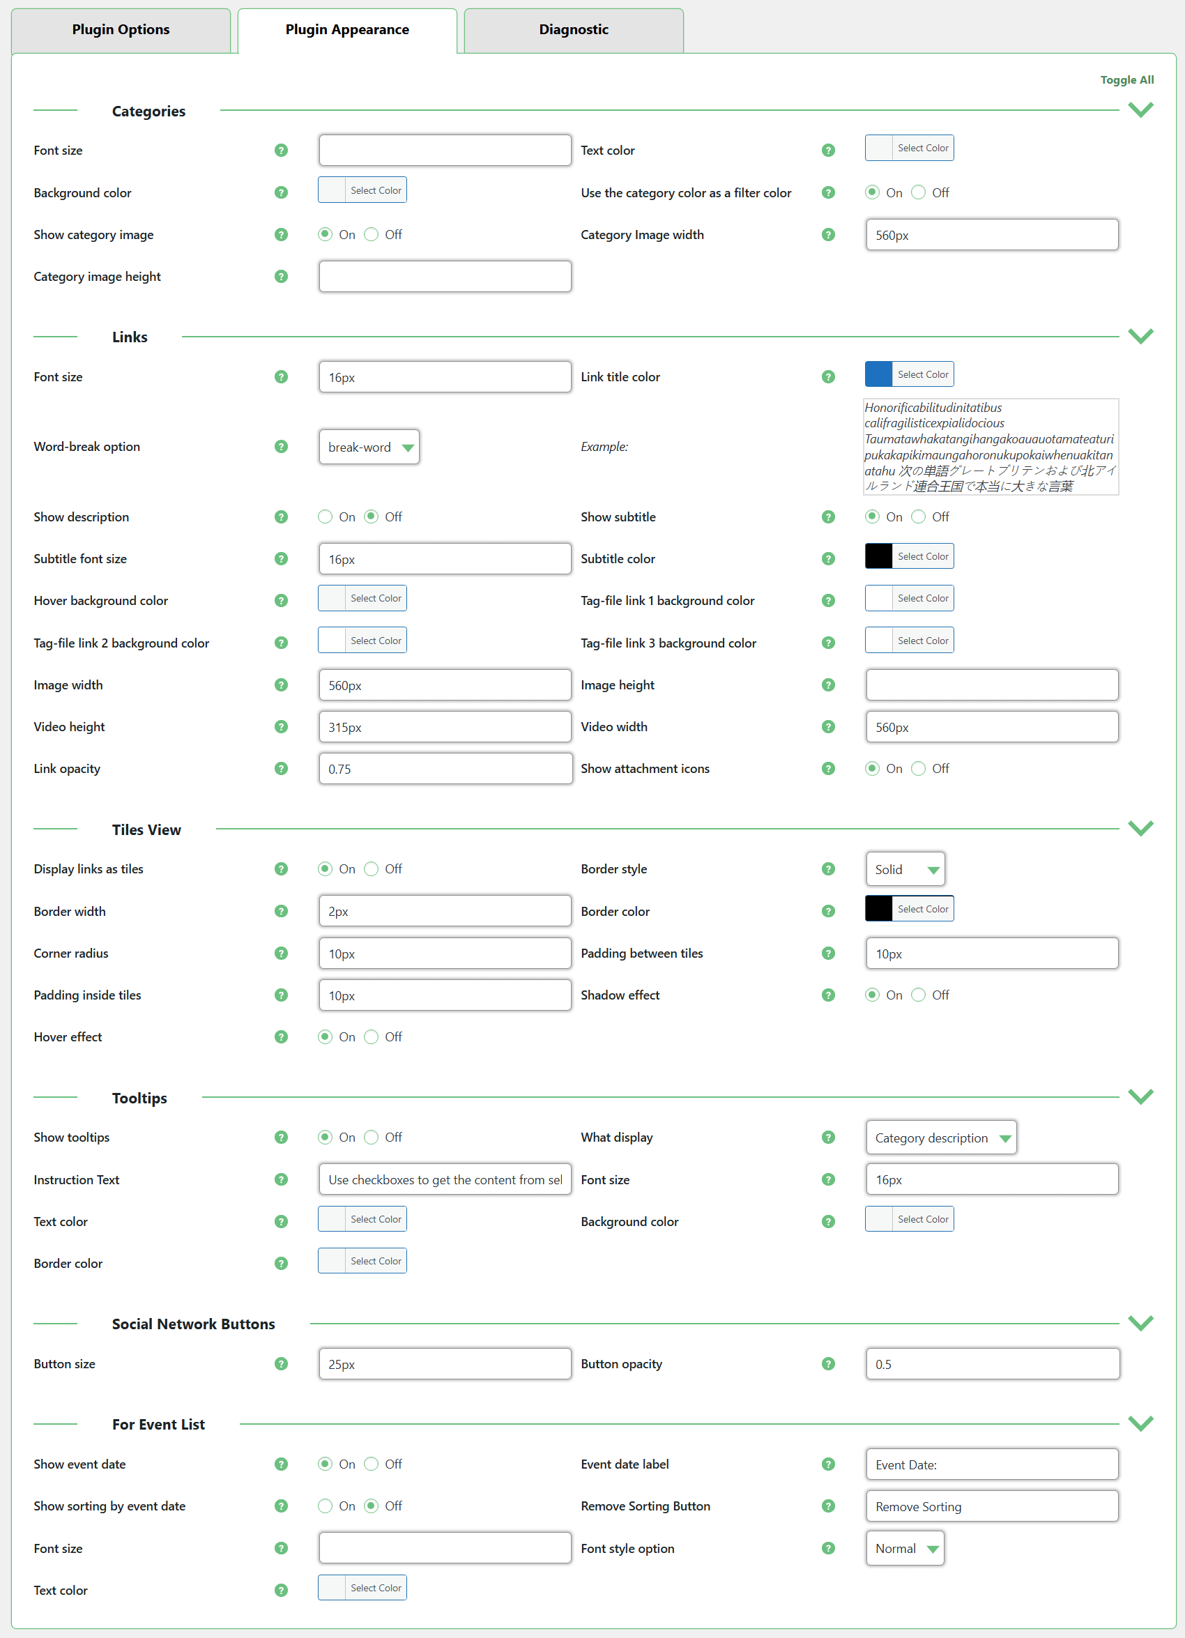1185x1638 pixels.
Task: Click Select Color for Hover background color
Action: point(376,599)
